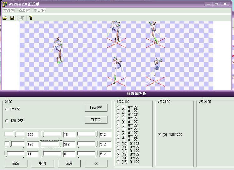Click the bottom-right sprite frame in sheet
The image size is (234, 170).
(x=155, y=72)
